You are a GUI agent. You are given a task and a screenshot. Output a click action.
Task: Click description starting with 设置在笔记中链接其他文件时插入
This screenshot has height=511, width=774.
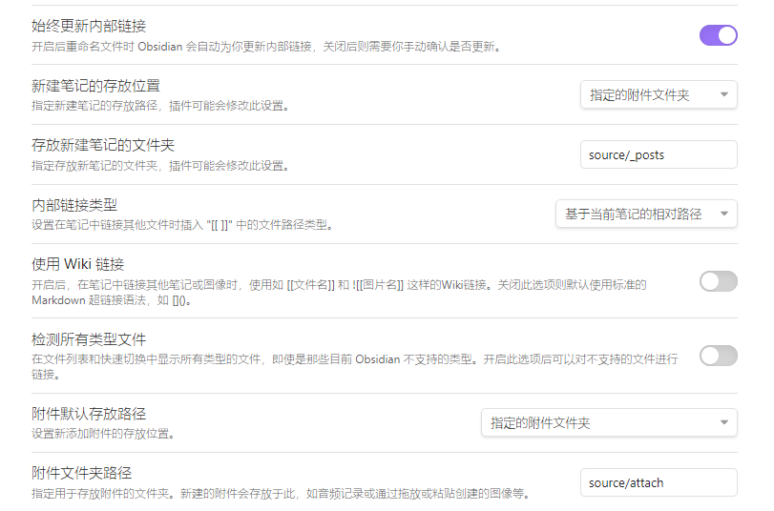(x=183, y=225)
